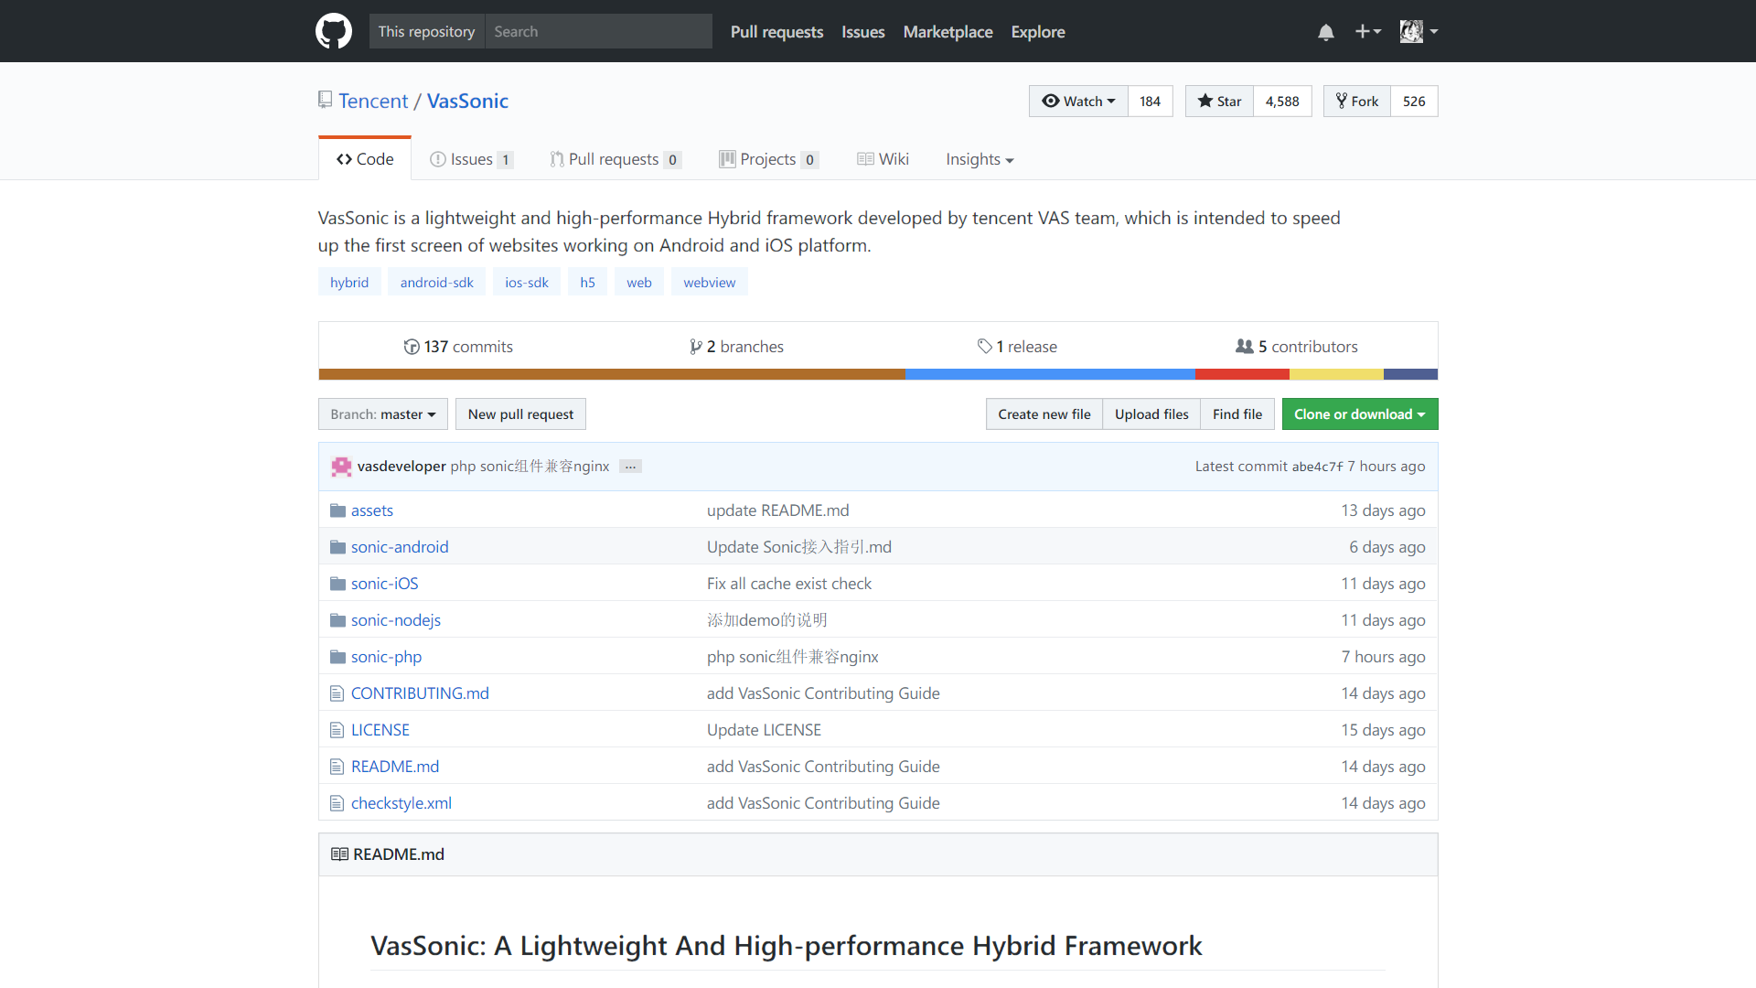Click the contributors icon beside 5 contributors

click(1245, 346)
